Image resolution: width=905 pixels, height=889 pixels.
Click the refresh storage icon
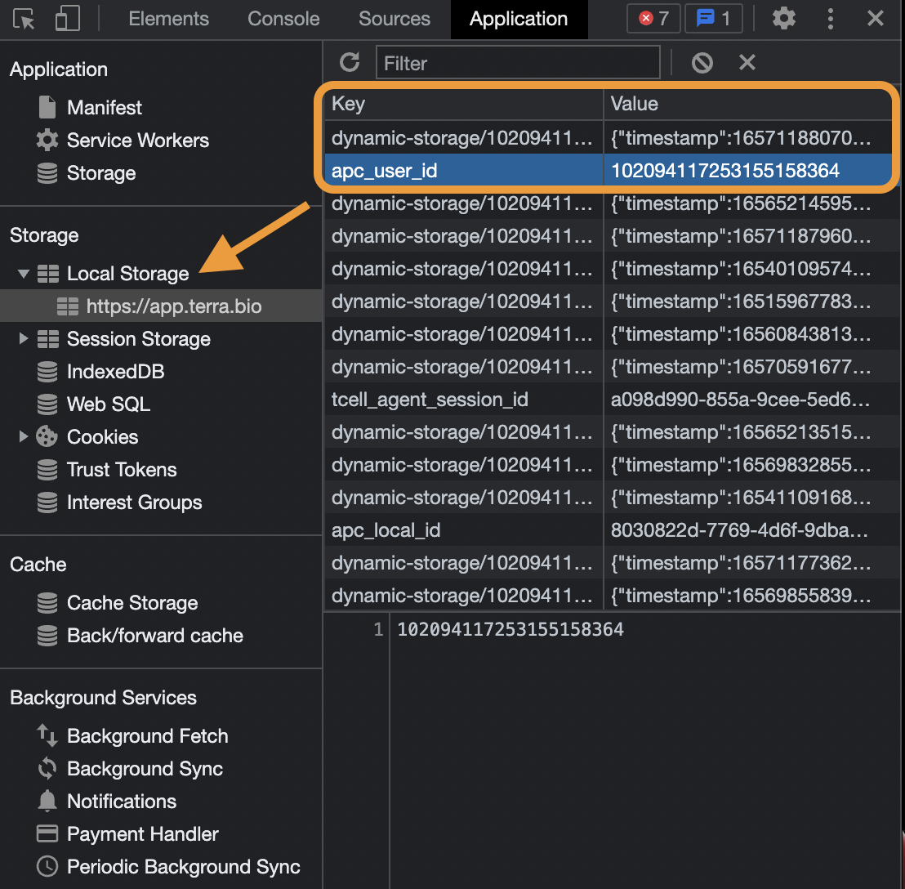[x=350, y=62]
